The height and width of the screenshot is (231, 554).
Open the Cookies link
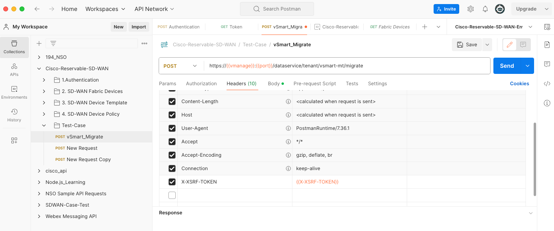click(x=519, y=84)
